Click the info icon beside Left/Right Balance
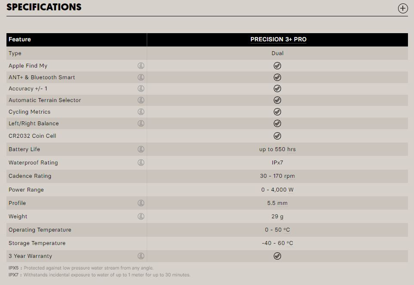This screenshot has height=285, width=414. tap(141, 123)
